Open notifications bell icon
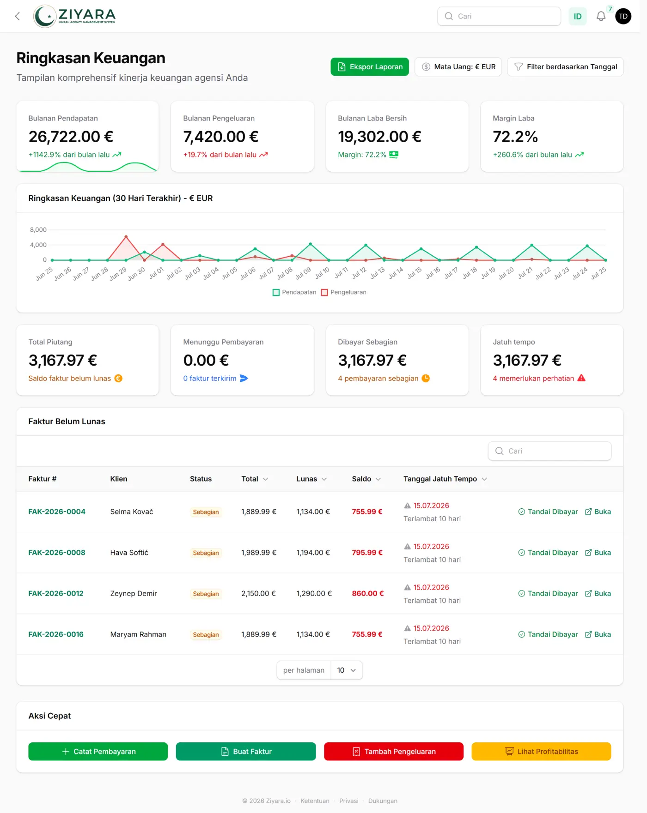The height and width of the screenshot is (813, 647). [x=601, y=17]
